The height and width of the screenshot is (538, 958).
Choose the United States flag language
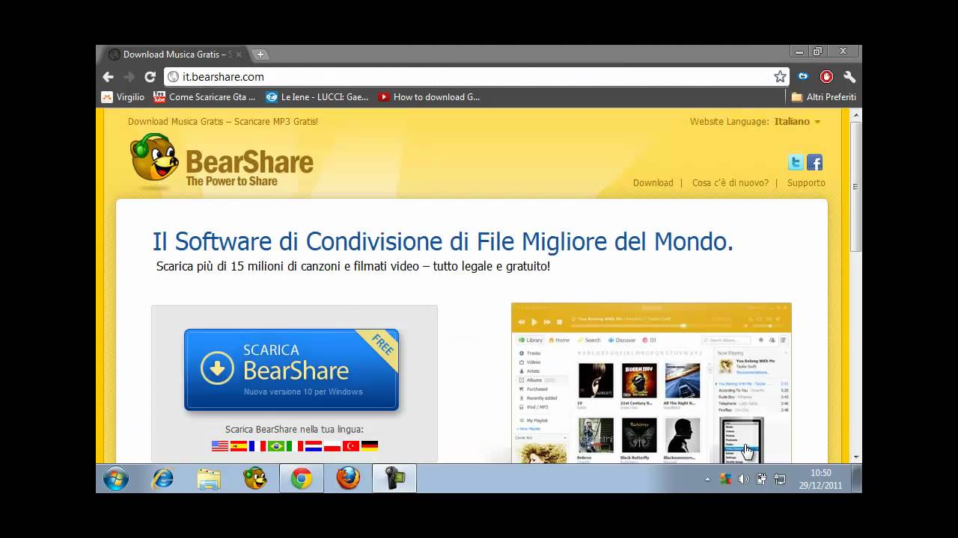[x=219, y=446]
